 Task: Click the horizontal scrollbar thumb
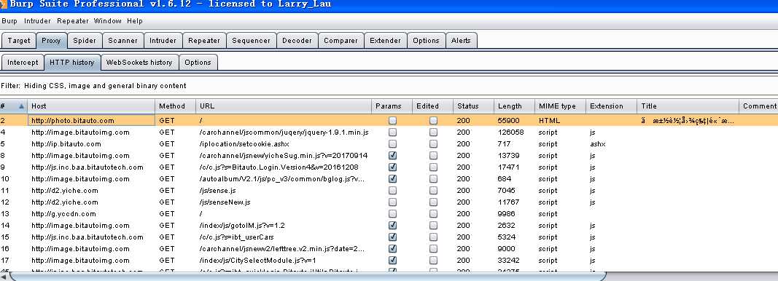[308, 276]
